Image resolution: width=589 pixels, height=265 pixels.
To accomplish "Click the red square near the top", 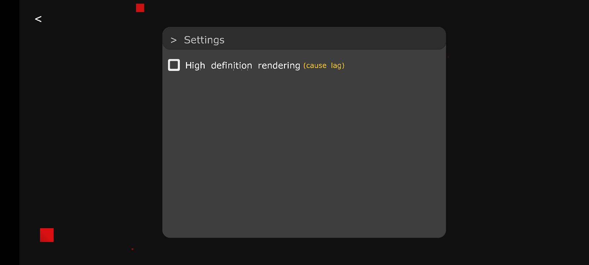I will 140,8.
